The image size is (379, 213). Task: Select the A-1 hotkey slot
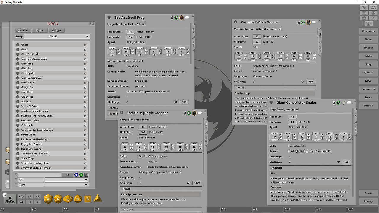(x=16, y=209)
